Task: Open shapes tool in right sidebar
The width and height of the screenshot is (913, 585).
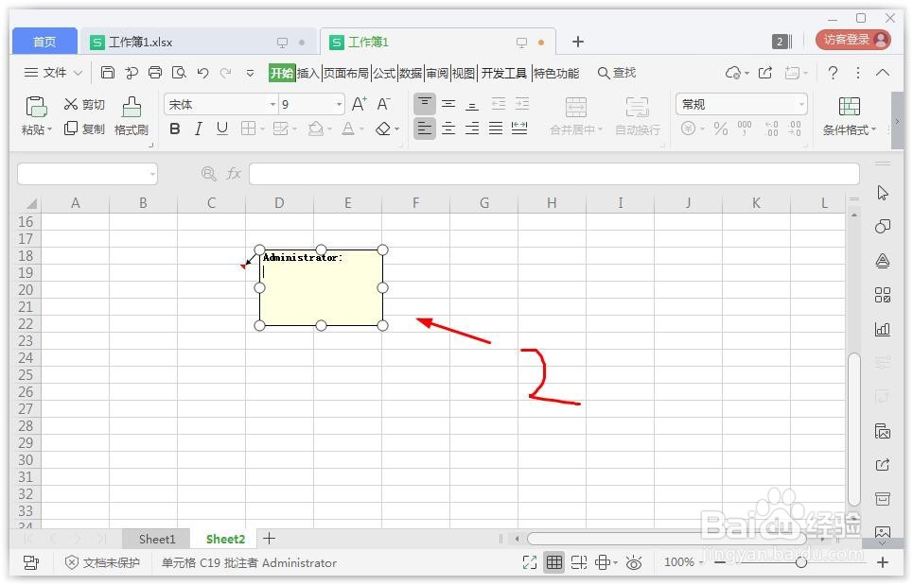Action: pos(883,226)
